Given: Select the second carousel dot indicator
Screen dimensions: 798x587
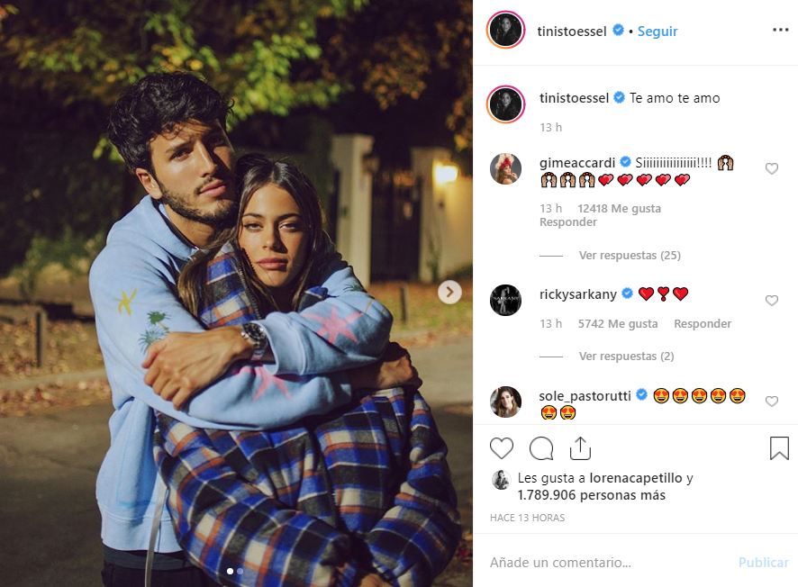Looking at the screenshot, I should (x=240, y=571).
